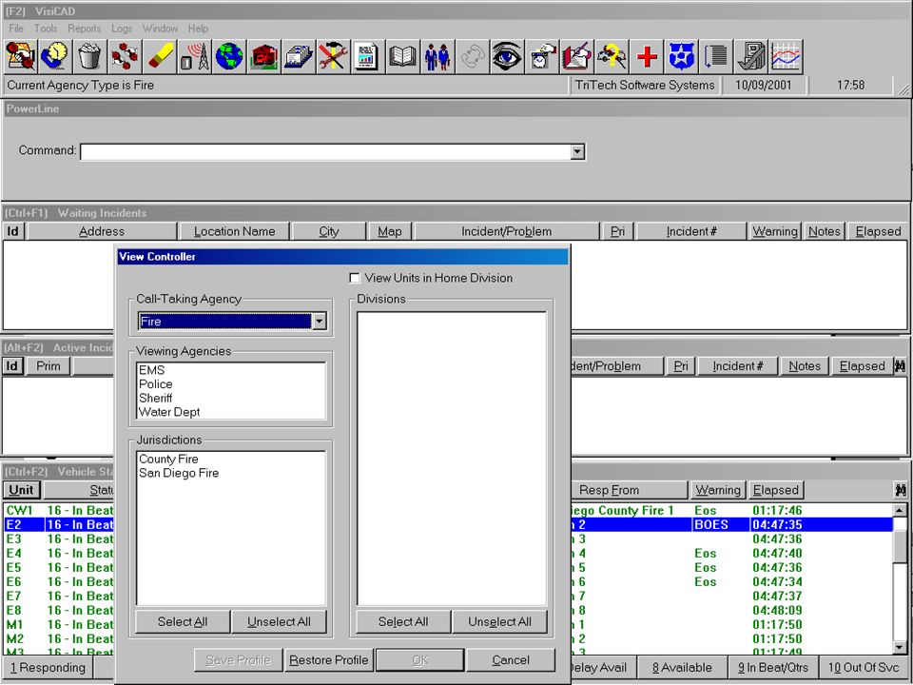Sort Waiting Incidents by Address column
The width and height of the screenshot is (913, 685).
(x=102, y=231)
